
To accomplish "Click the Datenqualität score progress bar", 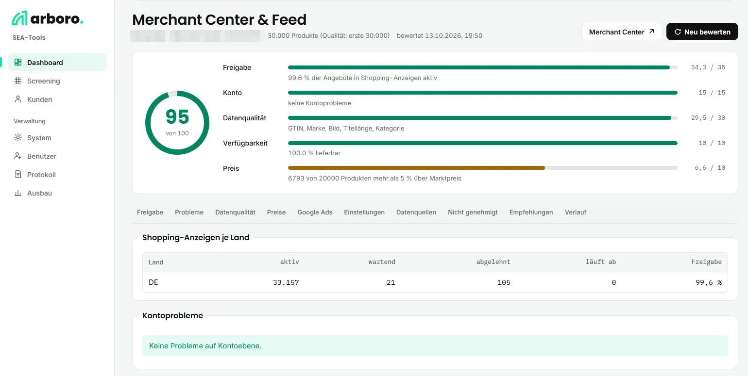I will click(483, 118).
